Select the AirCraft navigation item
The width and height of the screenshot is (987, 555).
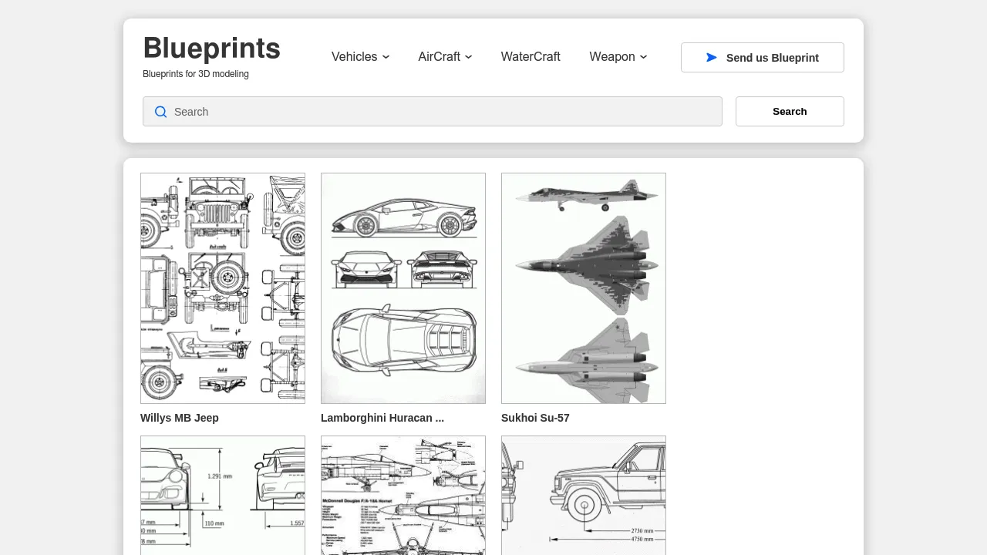click(x=439, y=57)
